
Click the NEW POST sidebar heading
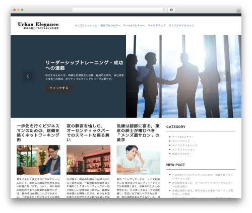pos(175,165)
